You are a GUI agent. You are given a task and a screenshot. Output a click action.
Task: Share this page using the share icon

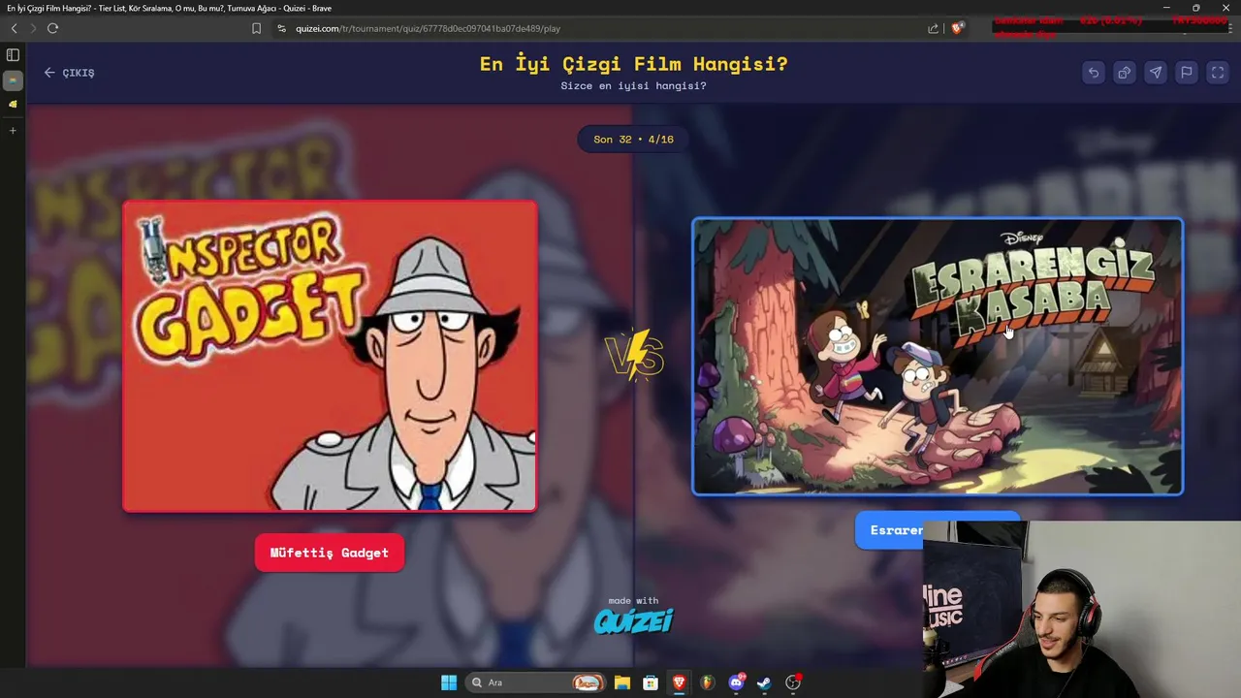(x=933, y=28)
